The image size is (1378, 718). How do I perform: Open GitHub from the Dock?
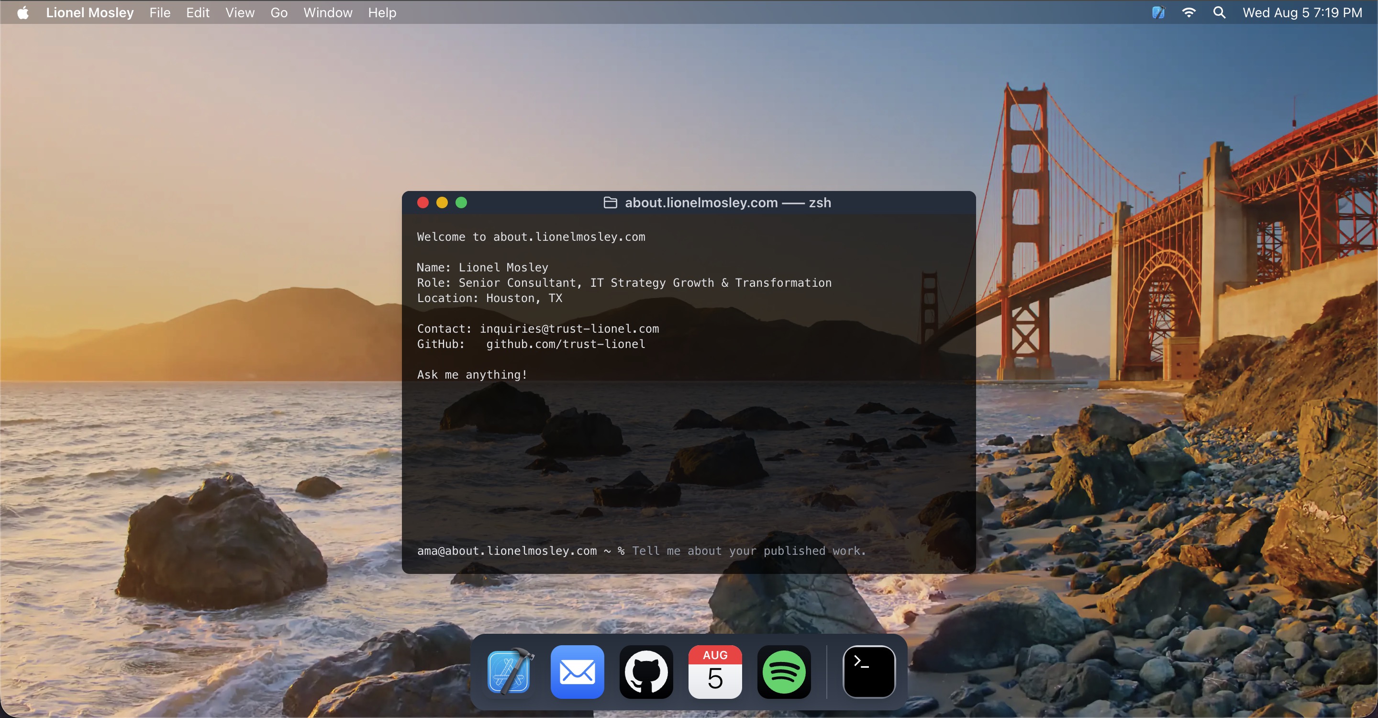[x=646, y=672]
